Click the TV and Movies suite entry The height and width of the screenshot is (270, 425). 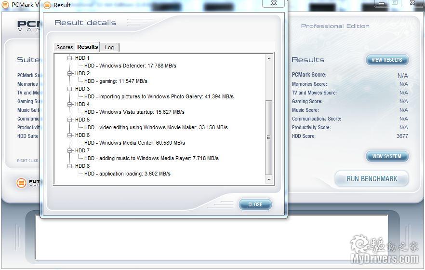[28, 93]
